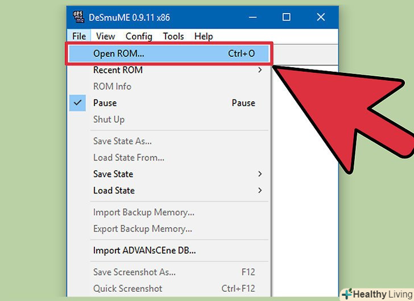Open the File menu
Screen dimensions: 414x301
click(x=79, y=36)
